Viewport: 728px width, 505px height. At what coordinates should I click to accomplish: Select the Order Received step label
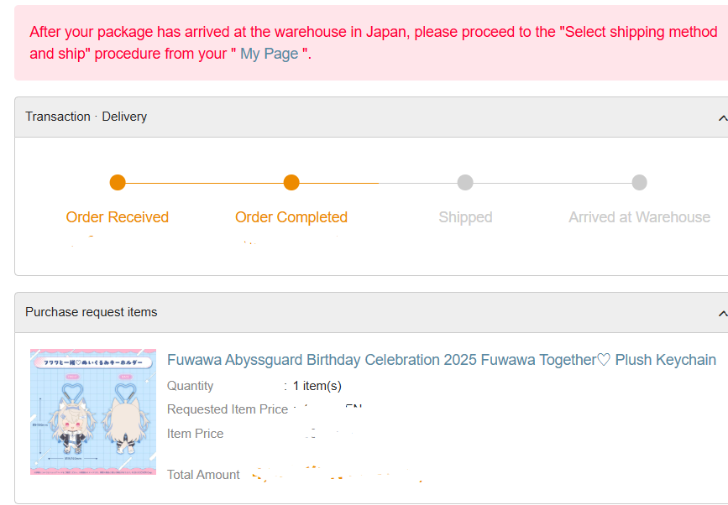pos(117,217)
